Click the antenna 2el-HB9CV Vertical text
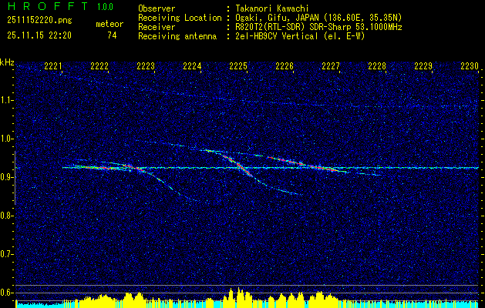Viewport: 485px width, 308px height. point(300,36)
